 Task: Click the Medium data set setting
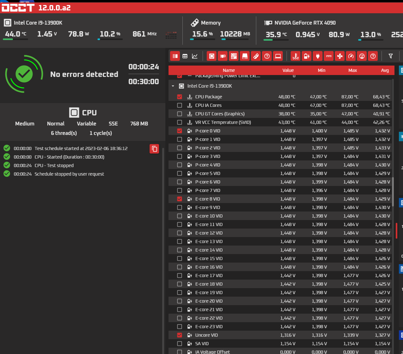25,124
